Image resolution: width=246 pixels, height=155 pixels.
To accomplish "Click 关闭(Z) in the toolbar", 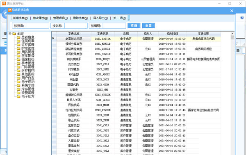I will [x=120, y=18].
